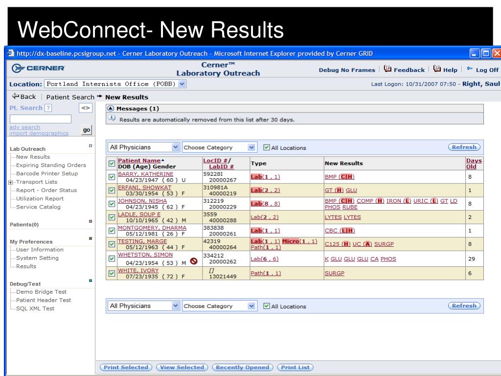Open the Feedback book icon
Viewport: 501px width, 376px height.
[x=387, y=69]
